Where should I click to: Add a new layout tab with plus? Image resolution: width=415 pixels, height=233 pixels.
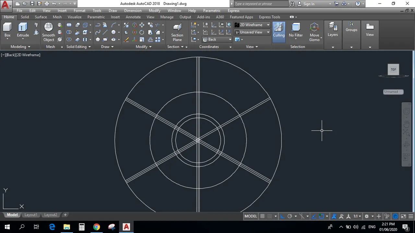pyautogui.click(x=65, y=215)
